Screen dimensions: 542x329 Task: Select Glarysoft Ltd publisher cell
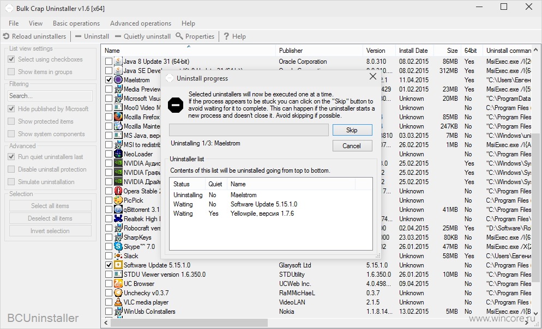[295, 265]
